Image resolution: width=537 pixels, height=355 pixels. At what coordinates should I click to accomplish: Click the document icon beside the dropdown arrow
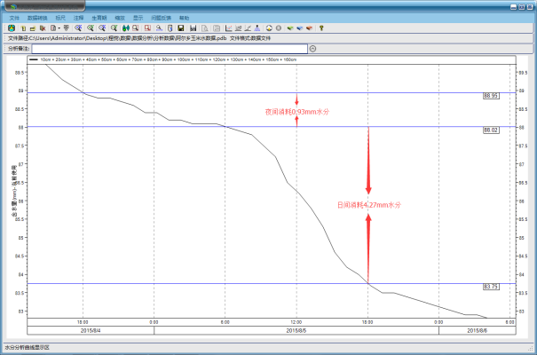53,28
